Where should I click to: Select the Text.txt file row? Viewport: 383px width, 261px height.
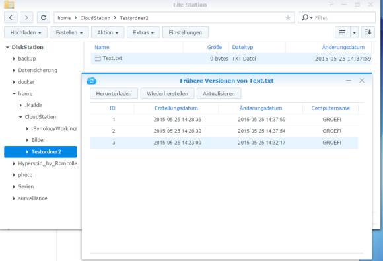[231, 59]
